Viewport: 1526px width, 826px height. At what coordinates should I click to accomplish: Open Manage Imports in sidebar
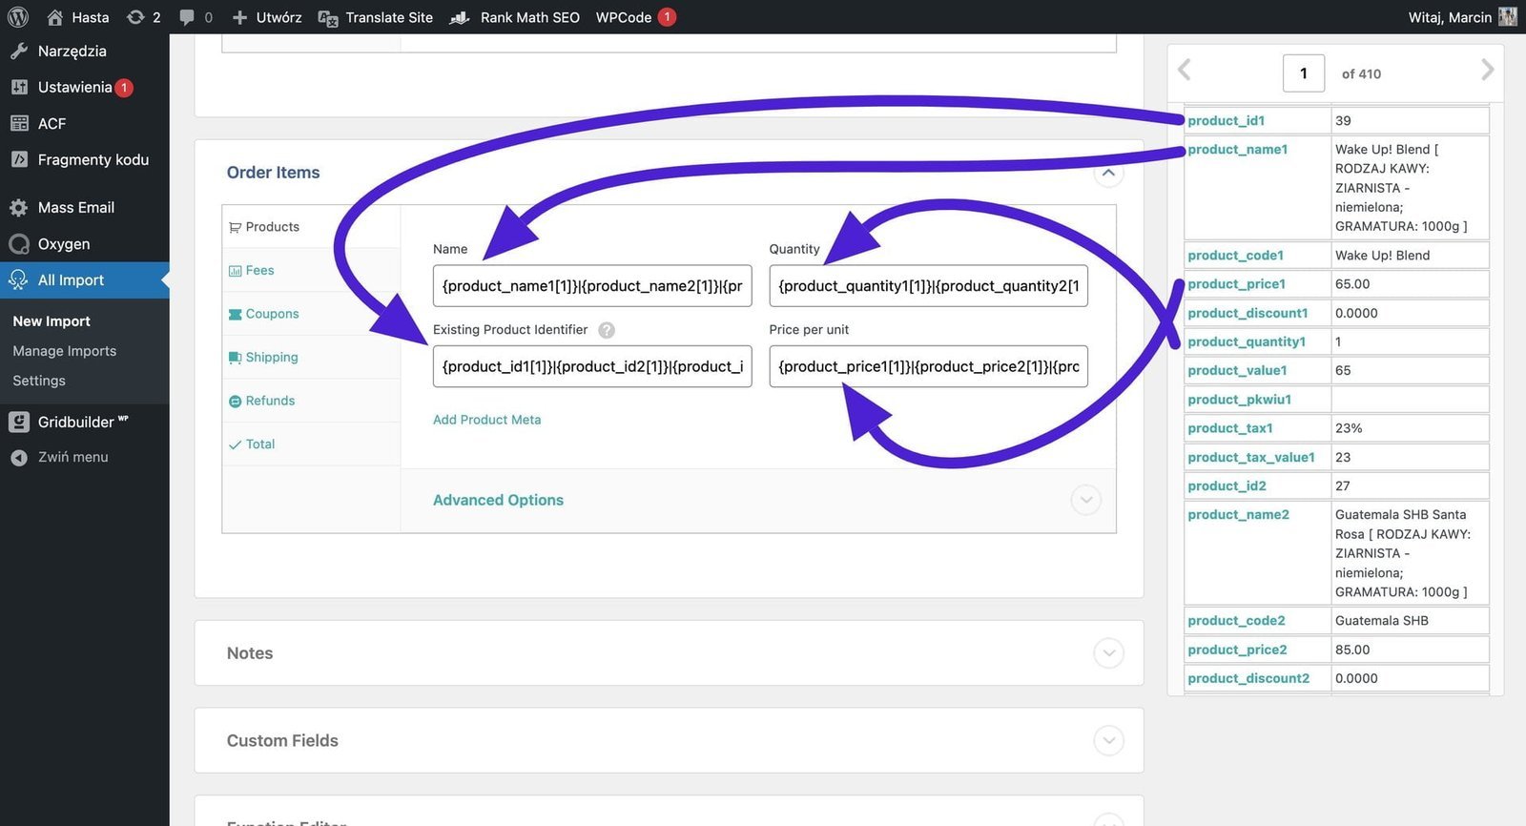(65, 351)
